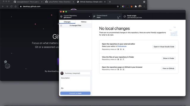The image size is (190, 106).
Task: Toggle the 0 changed files checkbox
Action: [61, 26]
